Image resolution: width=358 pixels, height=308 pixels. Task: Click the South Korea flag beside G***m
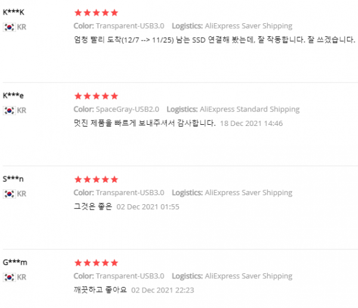pos(10,278)
